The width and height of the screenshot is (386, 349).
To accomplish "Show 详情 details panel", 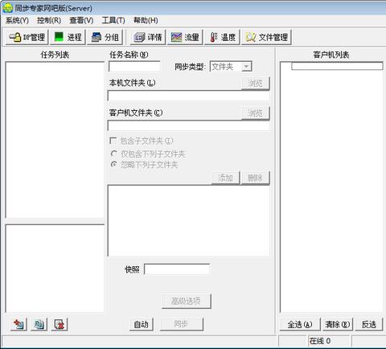I will coord(148,37).
